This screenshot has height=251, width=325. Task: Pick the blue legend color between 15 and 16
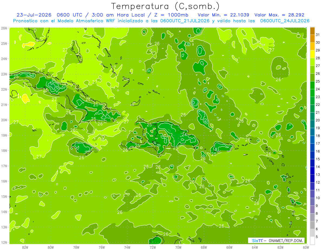pyautogui.click(x=312, y=155)
